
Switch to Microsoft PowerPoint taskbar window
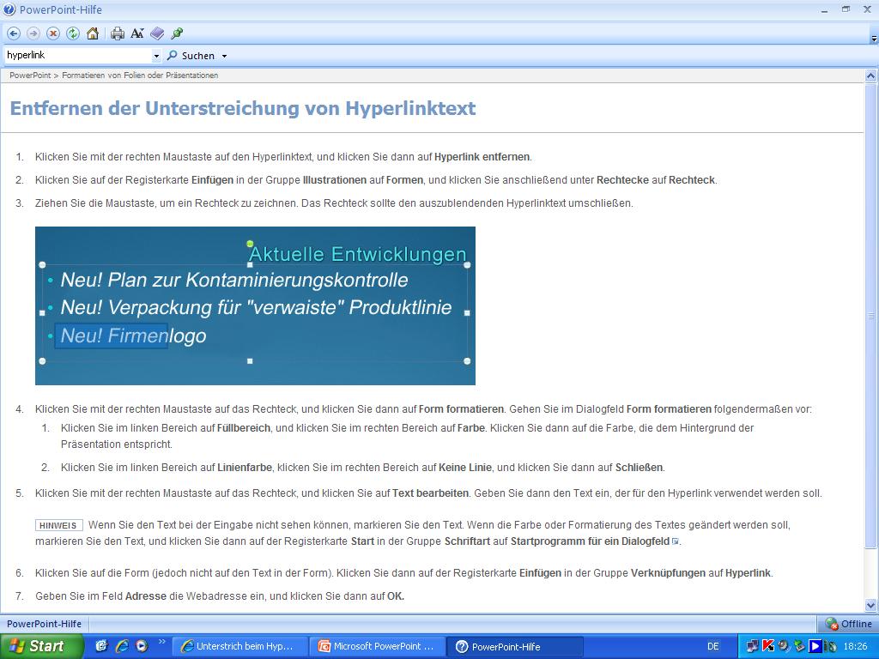click(x=378, y=646)
